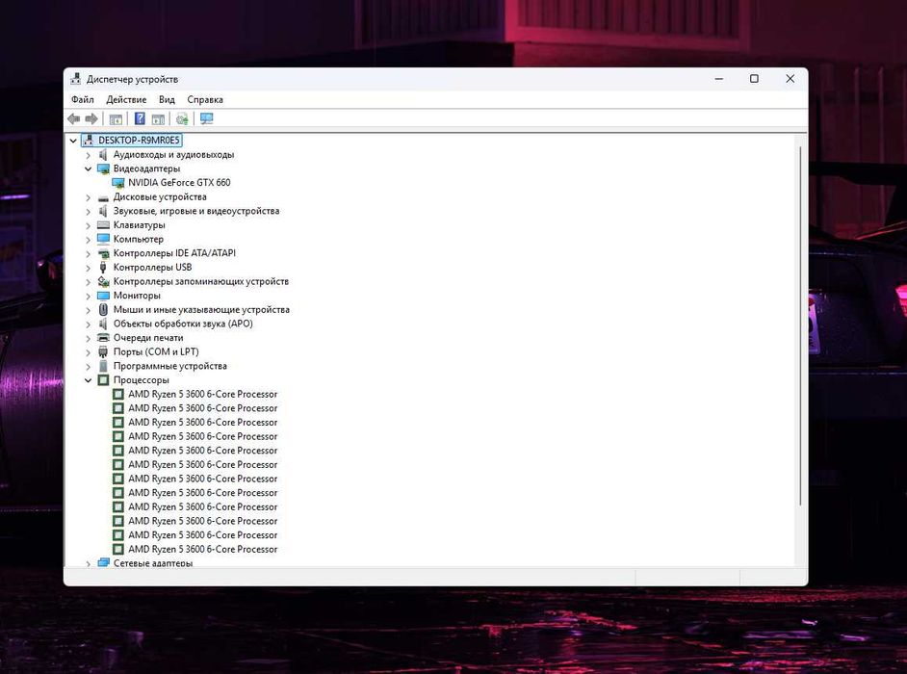Expand the Звуковые, игровые и видеоустройства category
The height and width of the screenshot is (674, 907).
pyautogui.click(x=88, y=211)
